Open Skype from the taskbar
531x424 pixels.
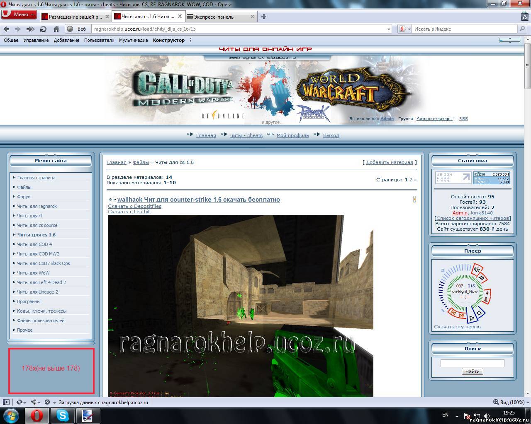coord(63,415)
